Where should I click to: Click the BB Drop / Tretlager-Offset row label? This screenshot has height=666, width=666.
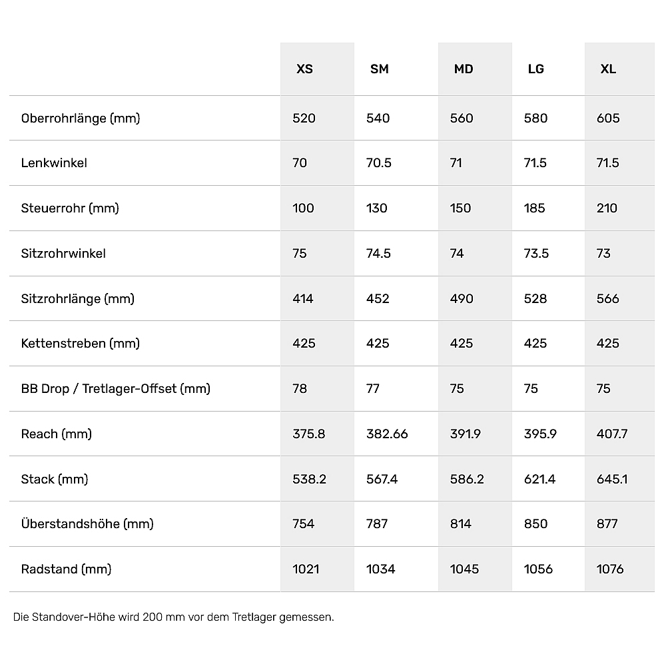pos(116,389)
